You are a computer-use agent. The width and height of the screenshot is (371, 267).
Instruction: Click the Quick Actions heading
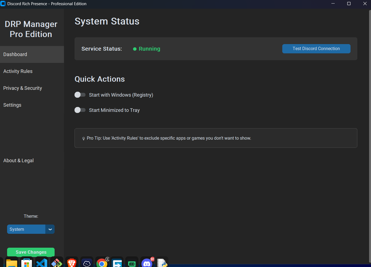(100, 79)
